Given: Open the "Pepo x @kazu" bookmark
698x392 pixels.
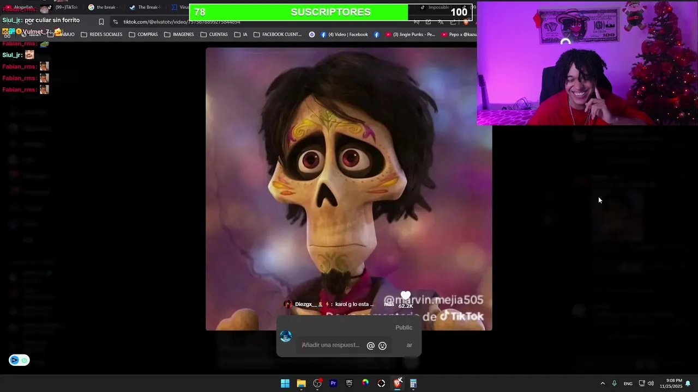Looking at the screenshot, I should coord(459,34).
